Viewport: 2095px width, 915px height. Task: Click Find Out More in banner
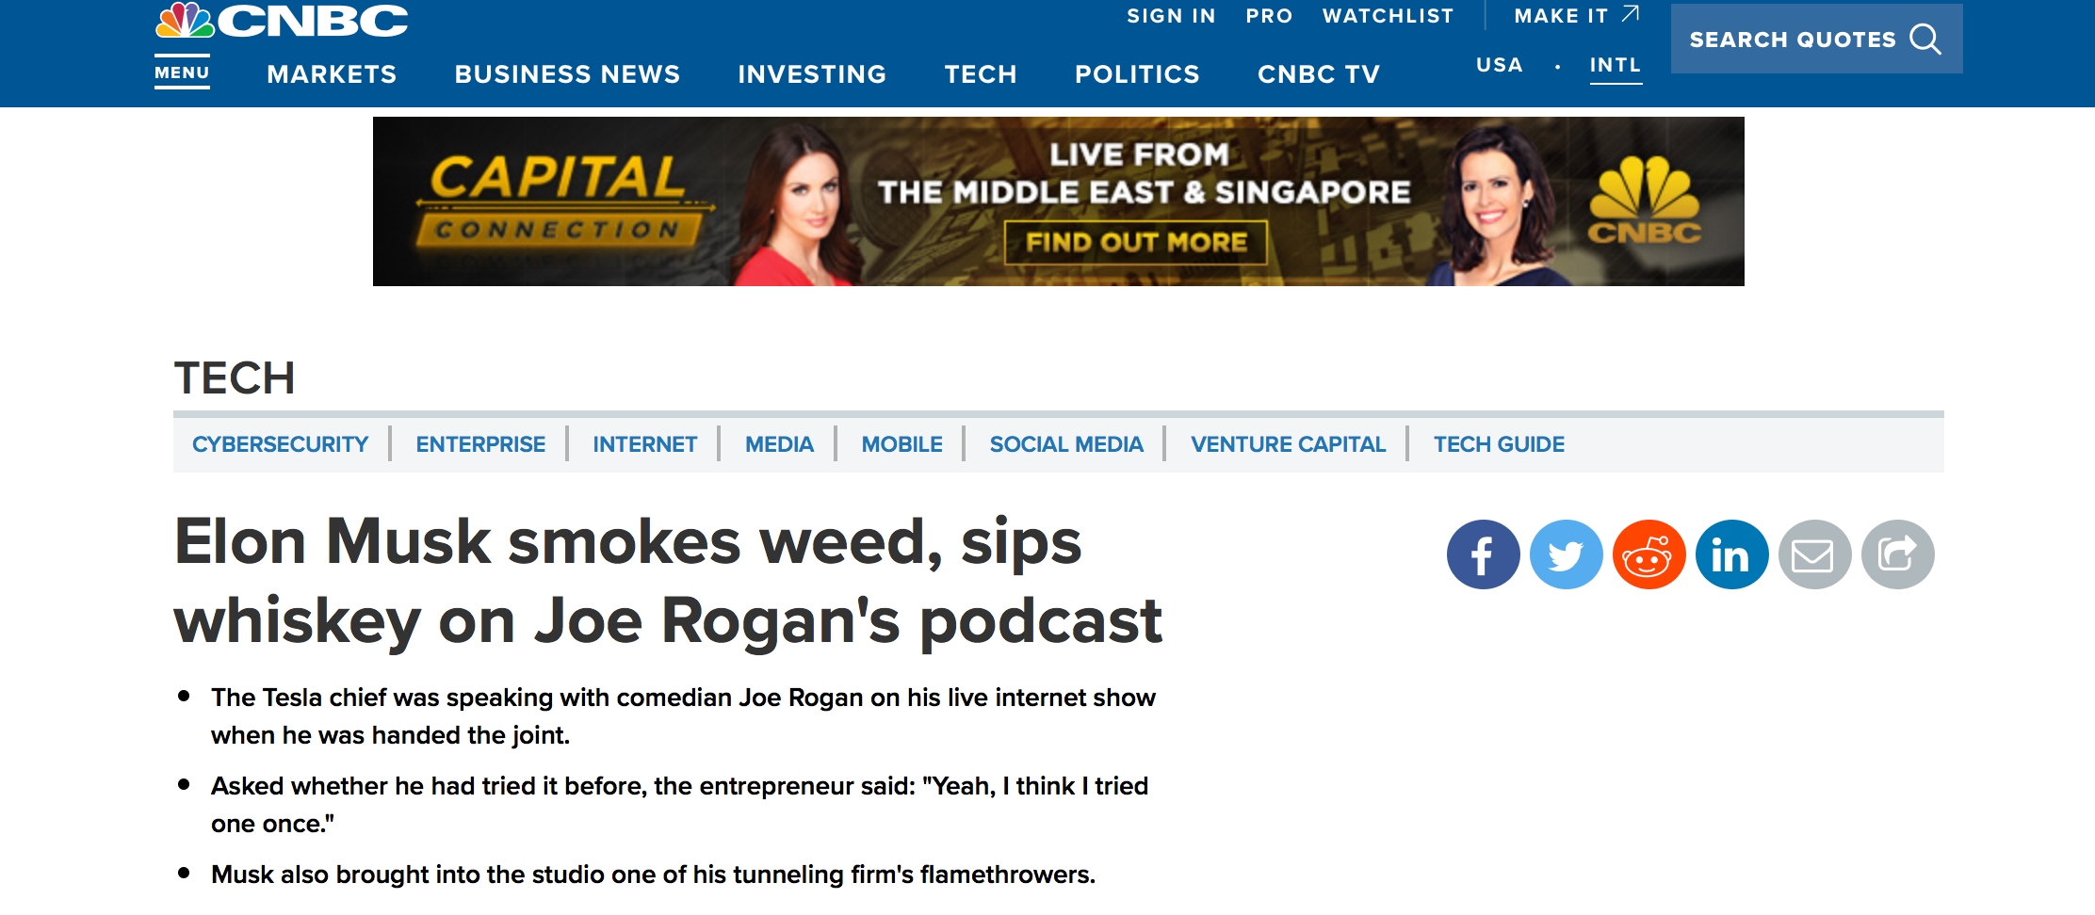click(1136, 243)
